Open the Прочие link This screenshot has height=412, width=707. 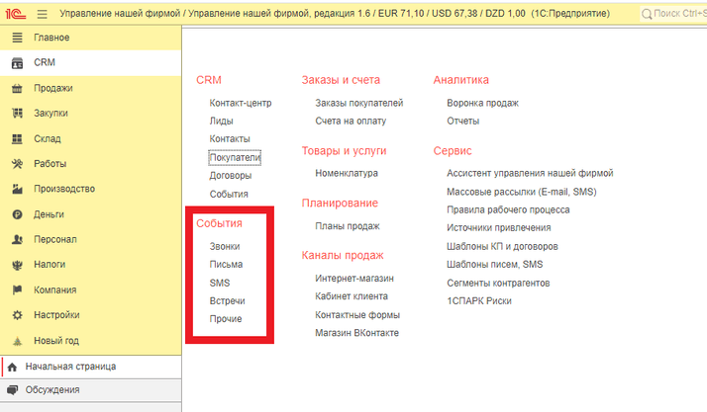pos(226,319)
